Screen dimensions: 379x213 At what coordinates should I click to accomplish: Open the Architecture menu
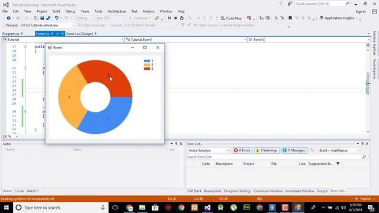117,11
